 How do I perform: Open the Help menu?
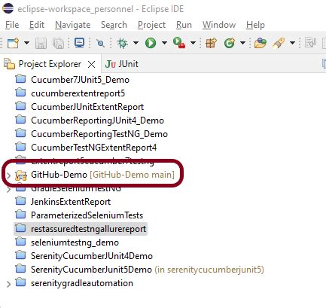coord(255,25)
